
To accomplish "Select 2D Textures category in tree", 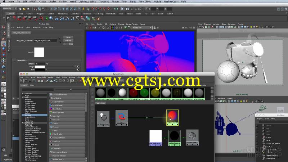I will [30, 105].
